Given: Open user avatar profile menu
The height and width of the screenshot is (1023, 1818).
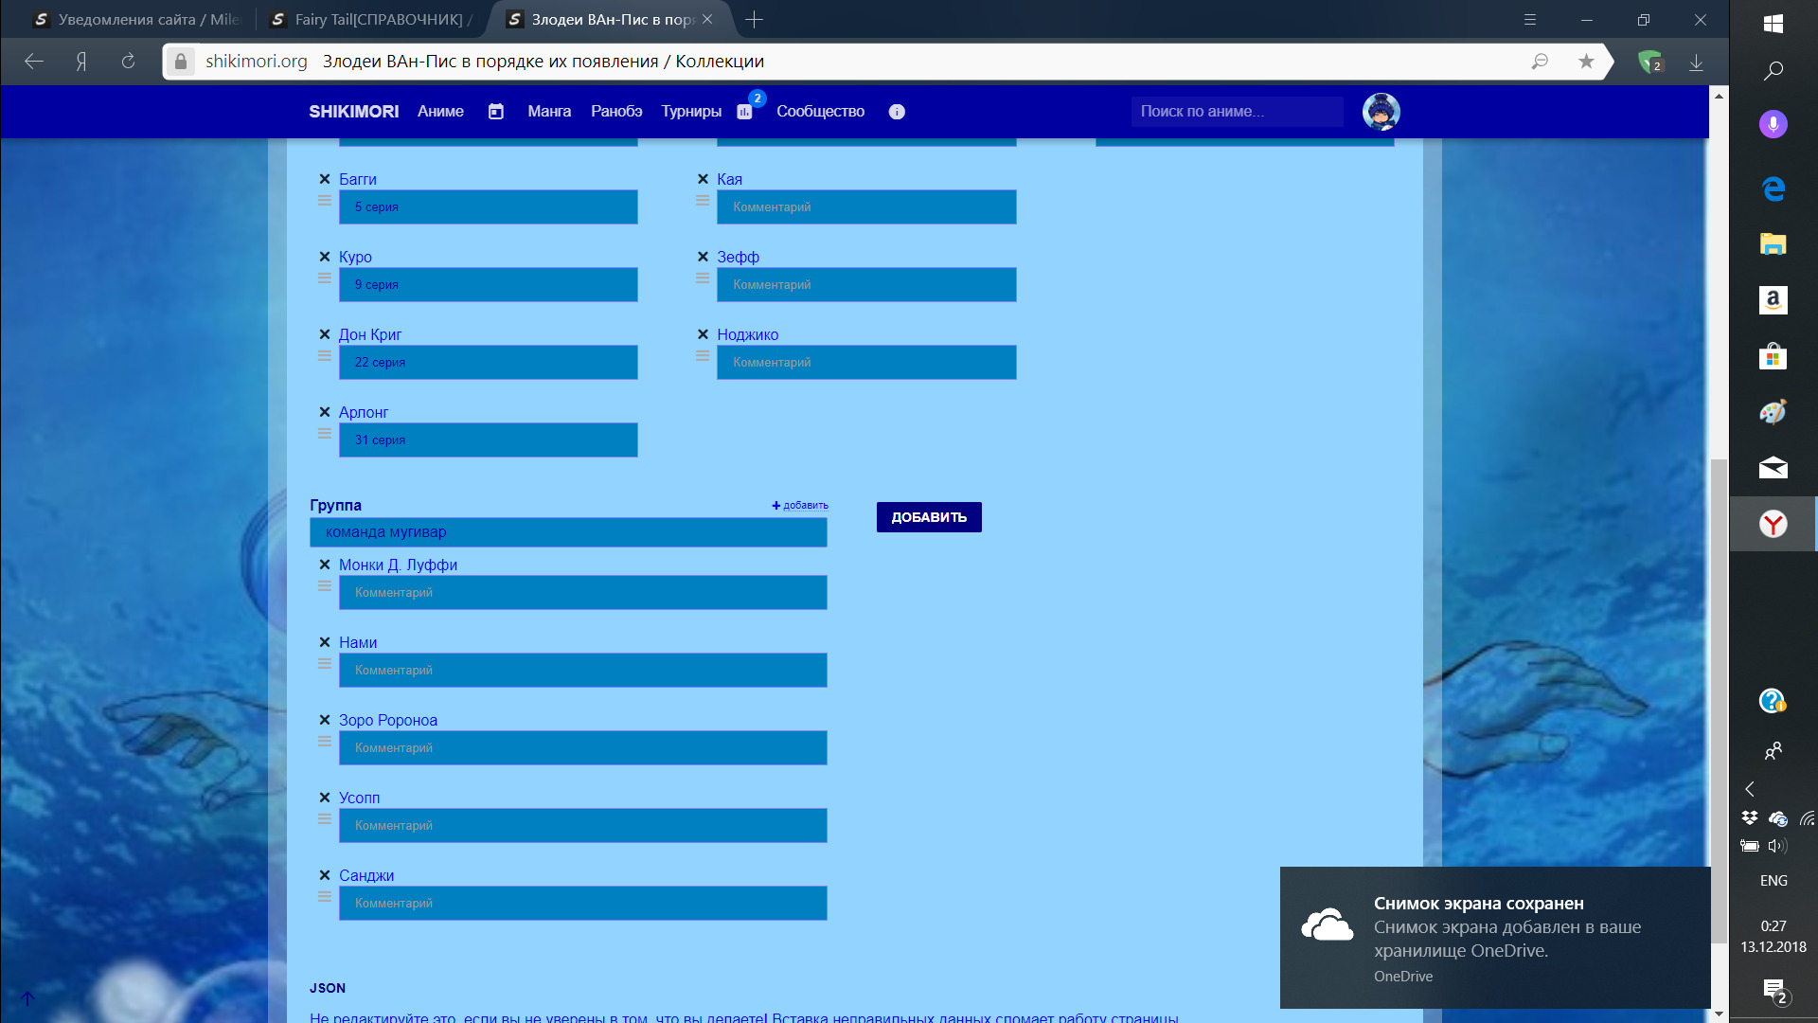Looking at the screenshot, I should (1381, 112).
